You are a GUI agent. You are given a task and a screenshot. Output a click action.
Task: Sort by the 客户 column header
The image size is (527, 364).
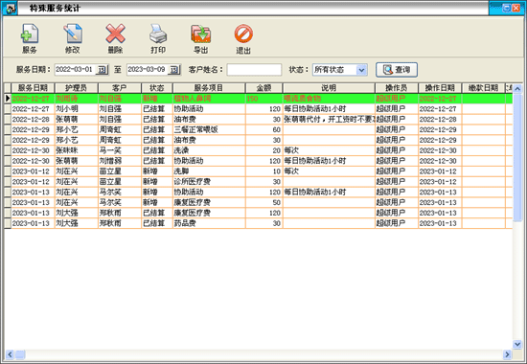click(120, 88)
